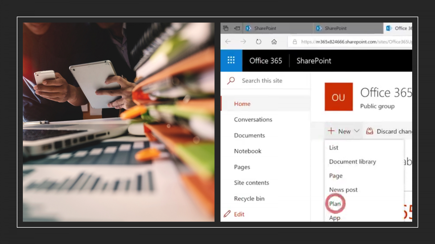435x244 pixels.
Task: Click the Office 365 header link
Action: click(266, 61)
